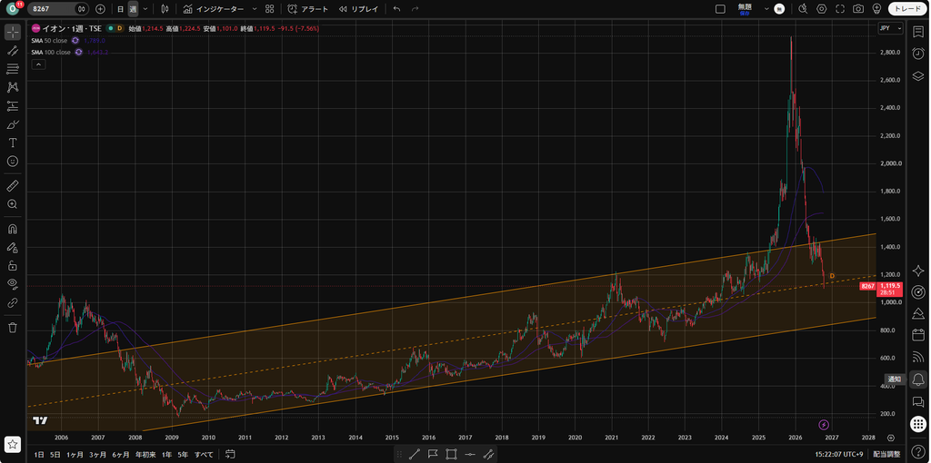Select the 6ヶ月 time range
Image resolution: width=931 pixels, height=463 pixels.
coord(121,455)
